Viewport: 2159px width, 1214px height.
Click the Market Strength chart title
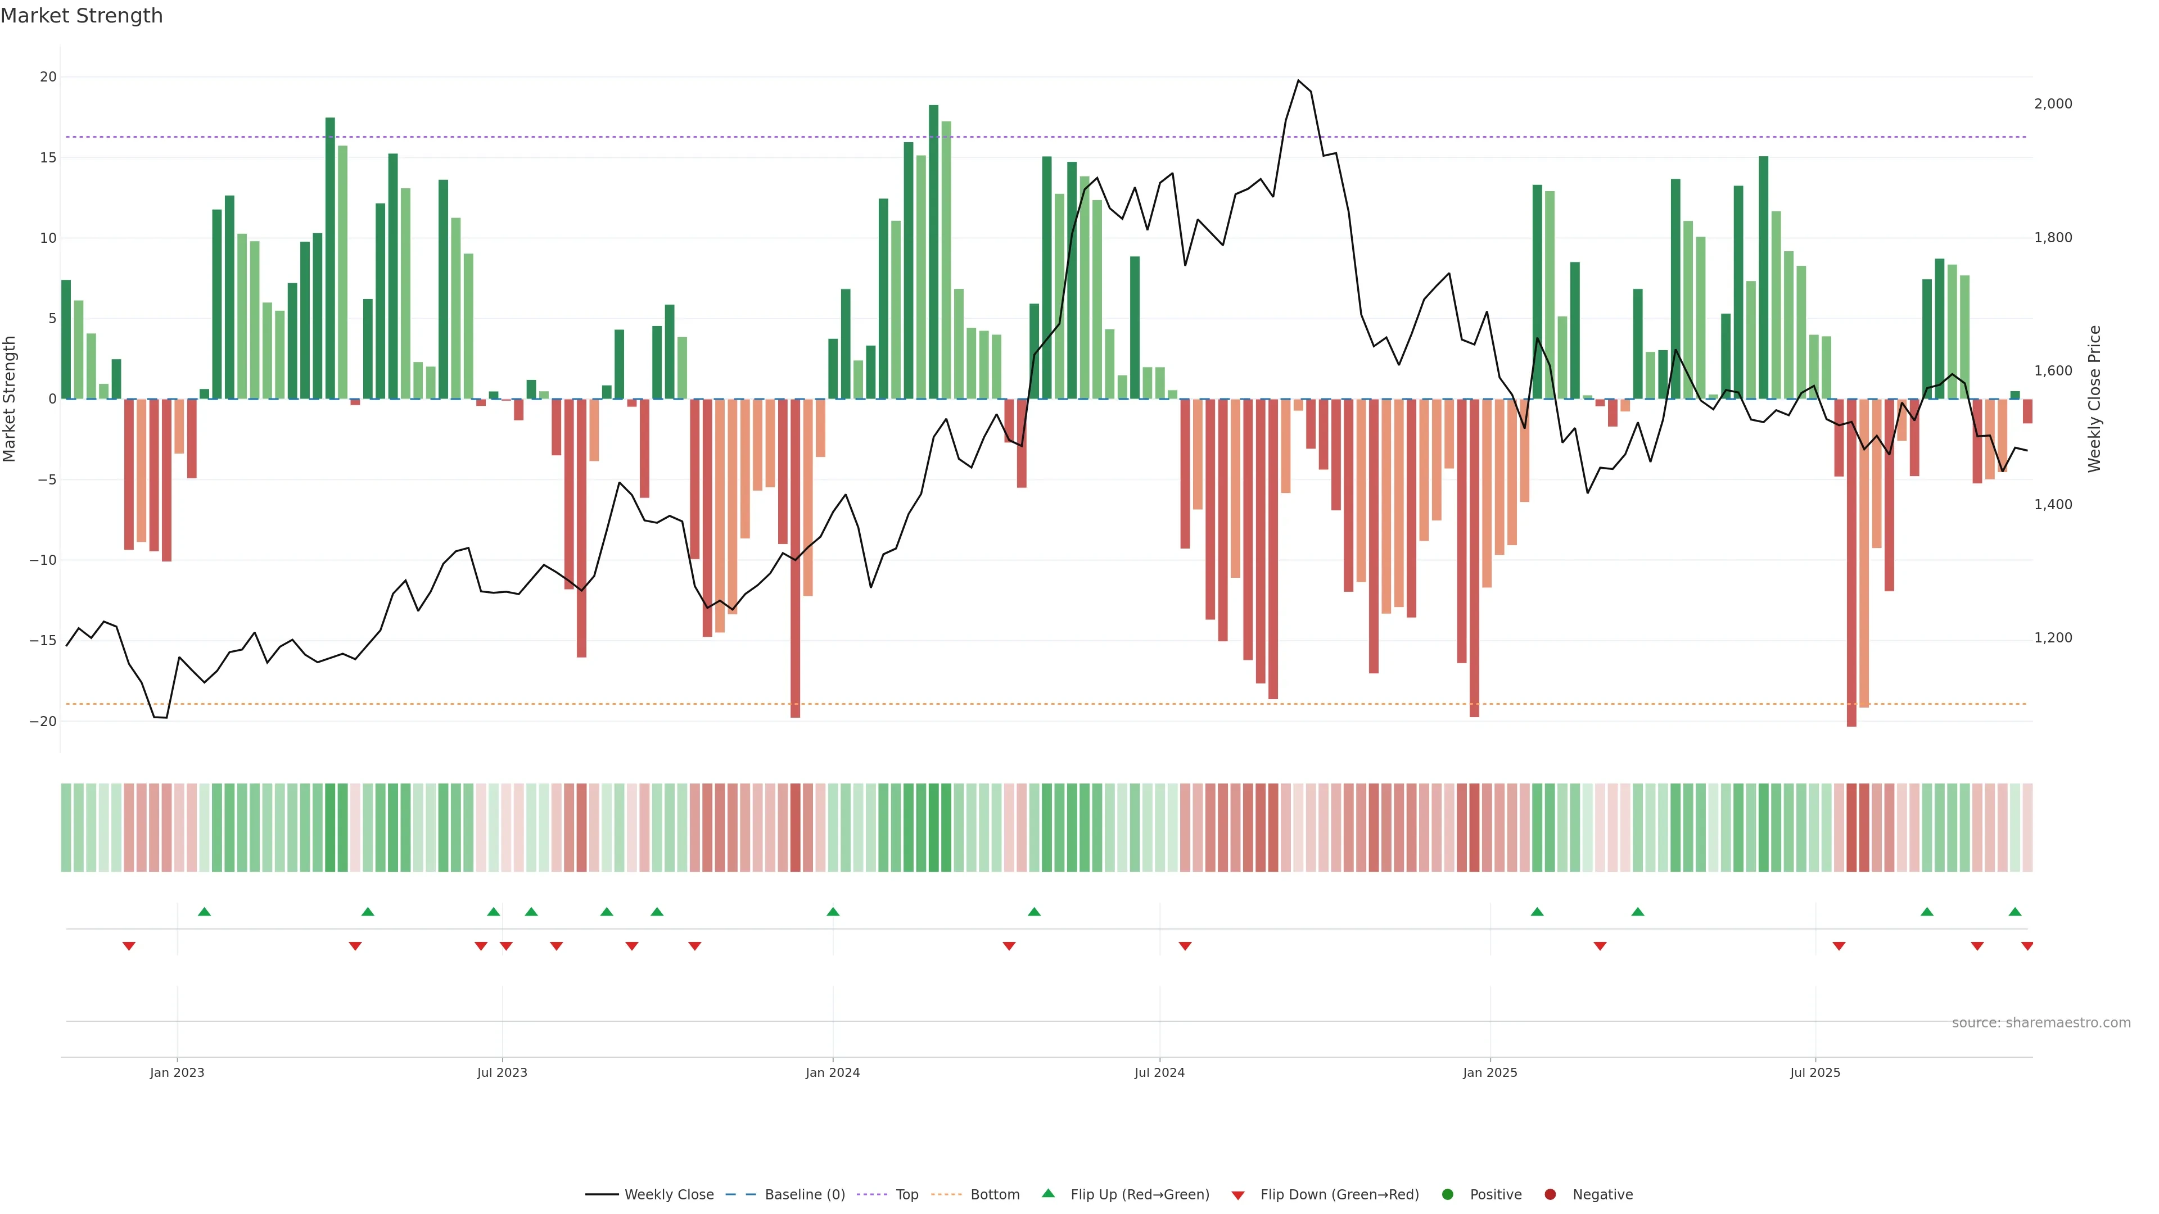point(82,16)
